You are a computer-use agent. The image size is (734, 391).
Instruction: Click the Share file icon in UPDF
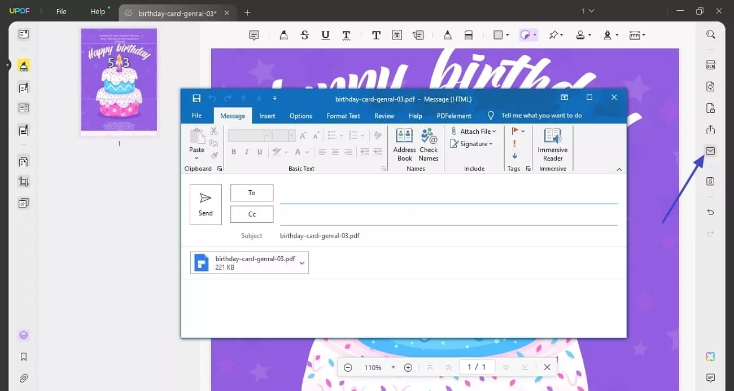[710, 130]
